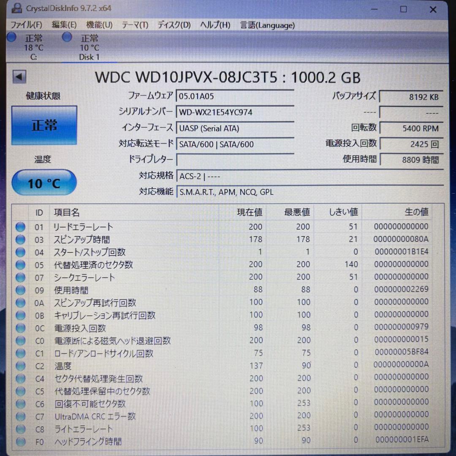456x456 pixels.
Task: Open the 言語(Language) menu
Action: 267,25
